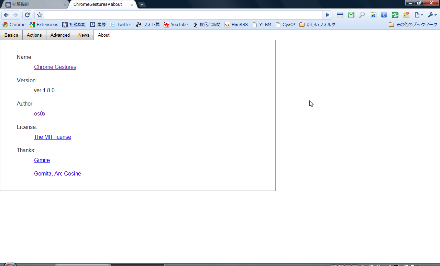Screen dimensions: 440x266
Task: Open The MIT license link
Action: click(53, 137)
